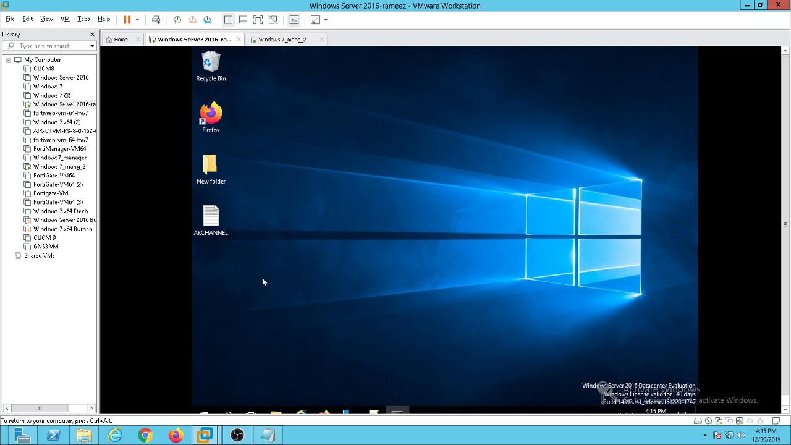The height and width of the screenshot is (445, 791).
Task: Open the File menu
Action: coord(10,19)
